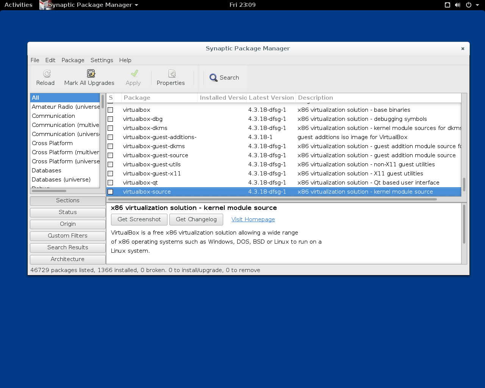Open the Activities overview
This screenshot has width=485, height=388.
19,5
